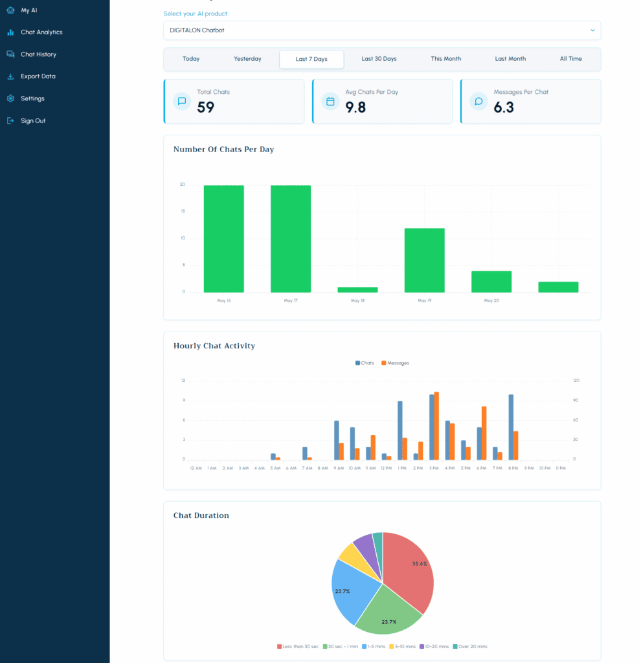Click the Chat Analytics bar chart icon
This screenshot has width=641, height=663.
pos(10,32)
